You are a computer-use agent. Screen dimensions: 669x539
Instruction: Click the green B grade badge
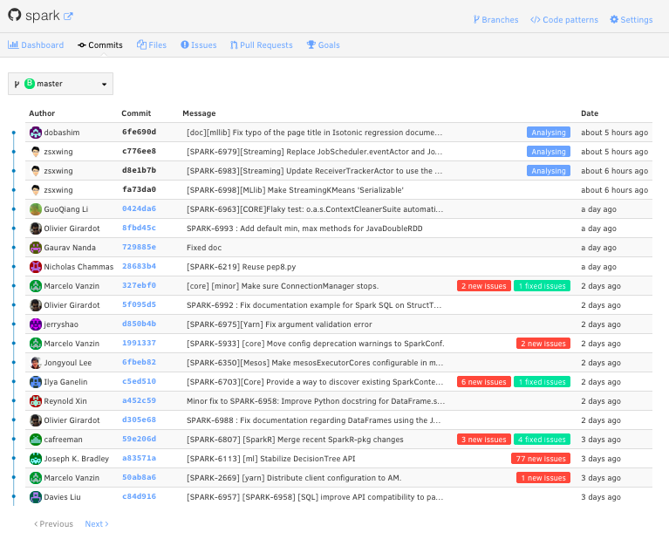pos(30,83)
